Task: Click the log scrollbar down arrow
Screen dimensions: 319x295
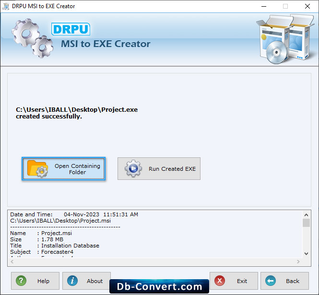Action: [x=306, y=253]
